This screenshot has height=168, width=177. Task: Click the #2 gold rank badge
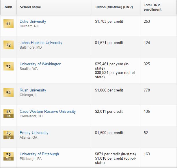[x=8, y=45]
